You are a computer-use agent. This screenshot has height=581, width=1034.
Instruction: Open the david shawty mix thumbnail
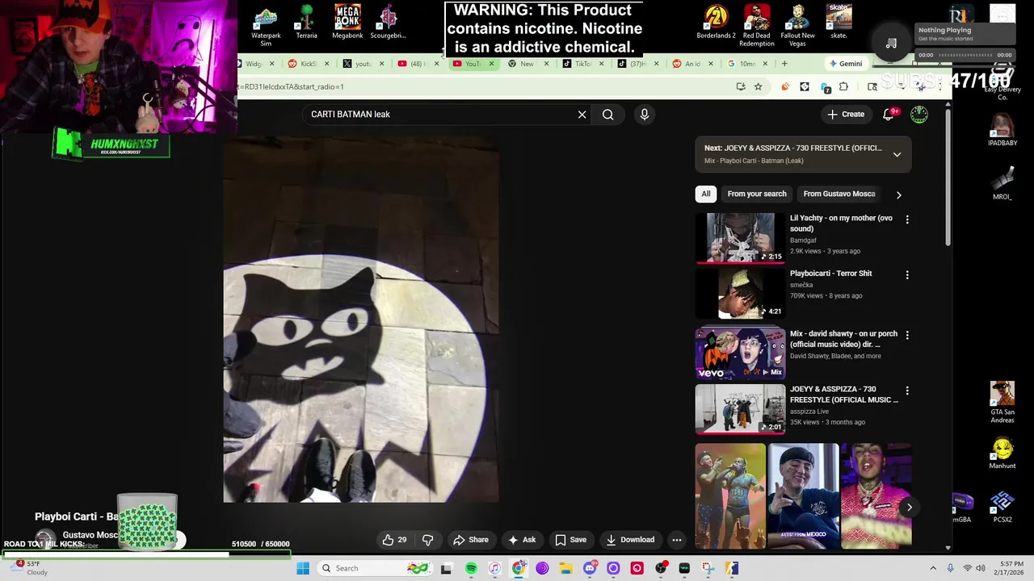(x=740, y=353)
